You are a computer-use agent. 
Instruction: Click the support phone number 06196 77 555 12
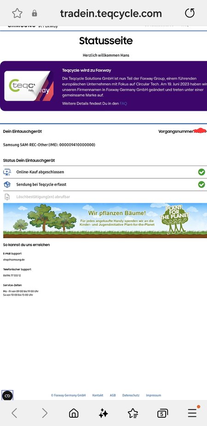tap(12, 275)
